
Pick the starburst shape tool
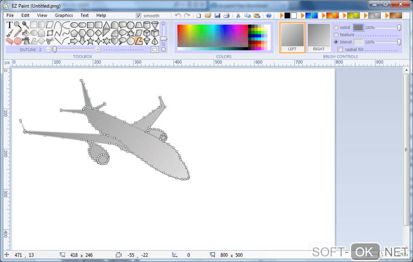point(131,33)
